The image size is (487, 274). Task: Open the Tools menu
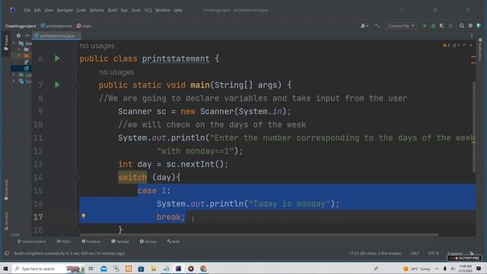pos(136,10)
